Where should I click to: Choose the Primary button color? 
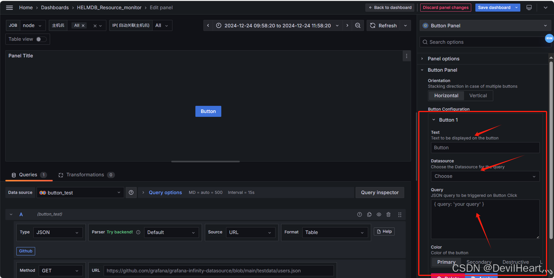coord(446,262)
